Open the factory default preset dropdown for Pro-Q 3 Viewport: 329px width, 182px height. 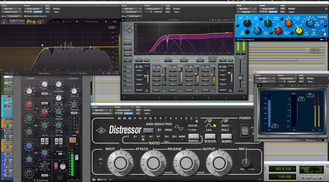pyautogui.click(x=33, y=9)
